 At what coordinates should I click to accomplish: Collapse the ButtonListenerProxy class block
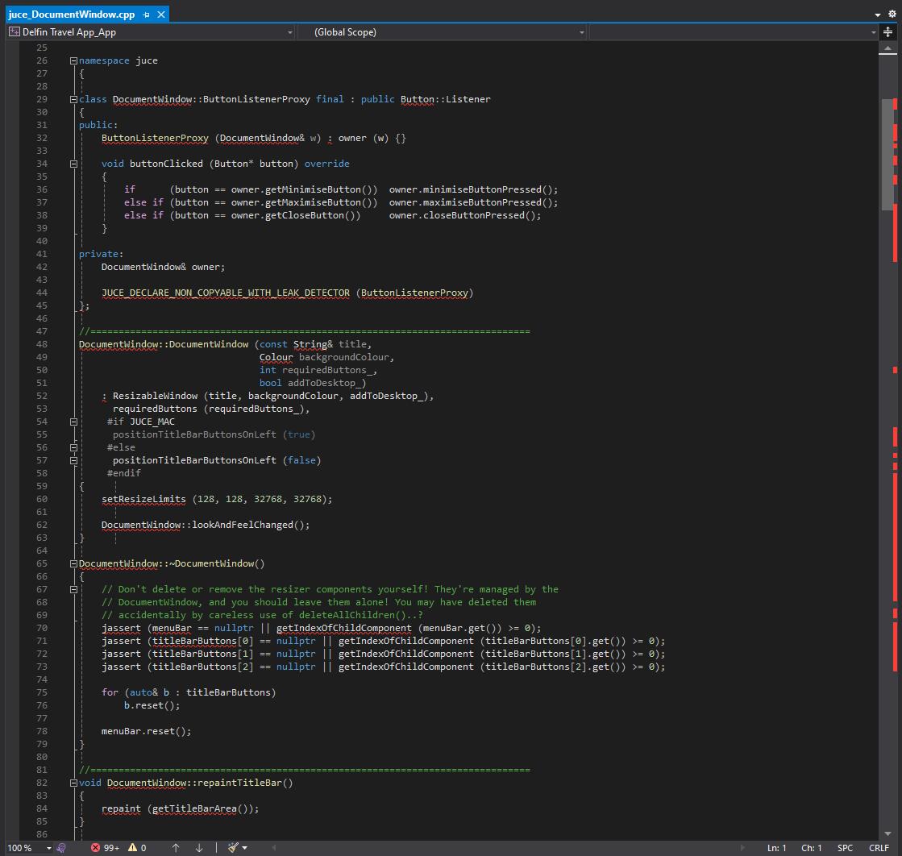click(x=73, y=99)
